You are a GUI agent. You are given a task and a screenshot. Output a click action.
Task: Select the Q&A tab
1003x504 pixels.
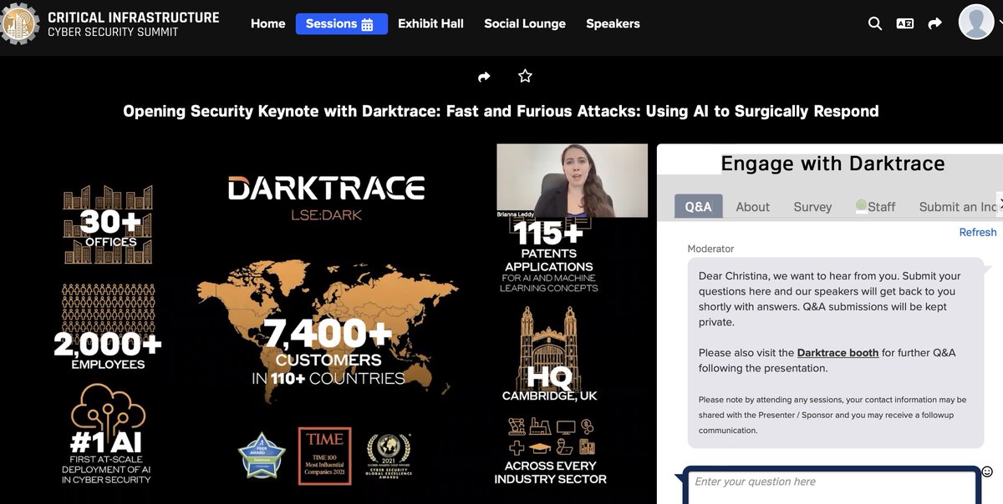(698, 206)
